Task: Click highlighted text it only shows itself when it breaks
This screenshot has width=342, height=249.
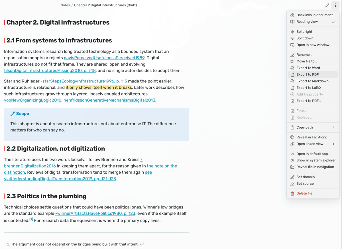Action: pyautogui.click(x=99, y=88)
